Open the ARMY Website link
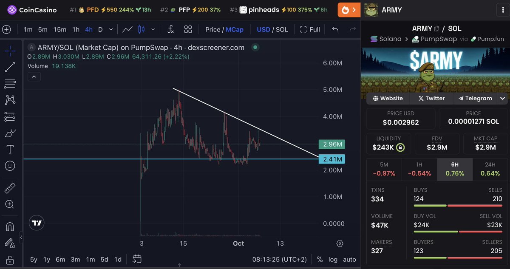This screenshot has width=510, height=269. pos(388,98)
